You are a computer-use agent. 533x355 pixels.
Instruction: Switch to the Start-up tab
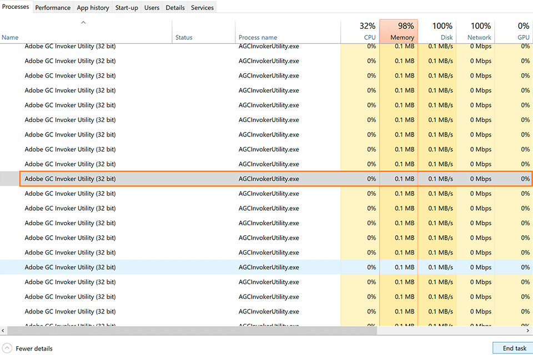click(x=127, y=7)
